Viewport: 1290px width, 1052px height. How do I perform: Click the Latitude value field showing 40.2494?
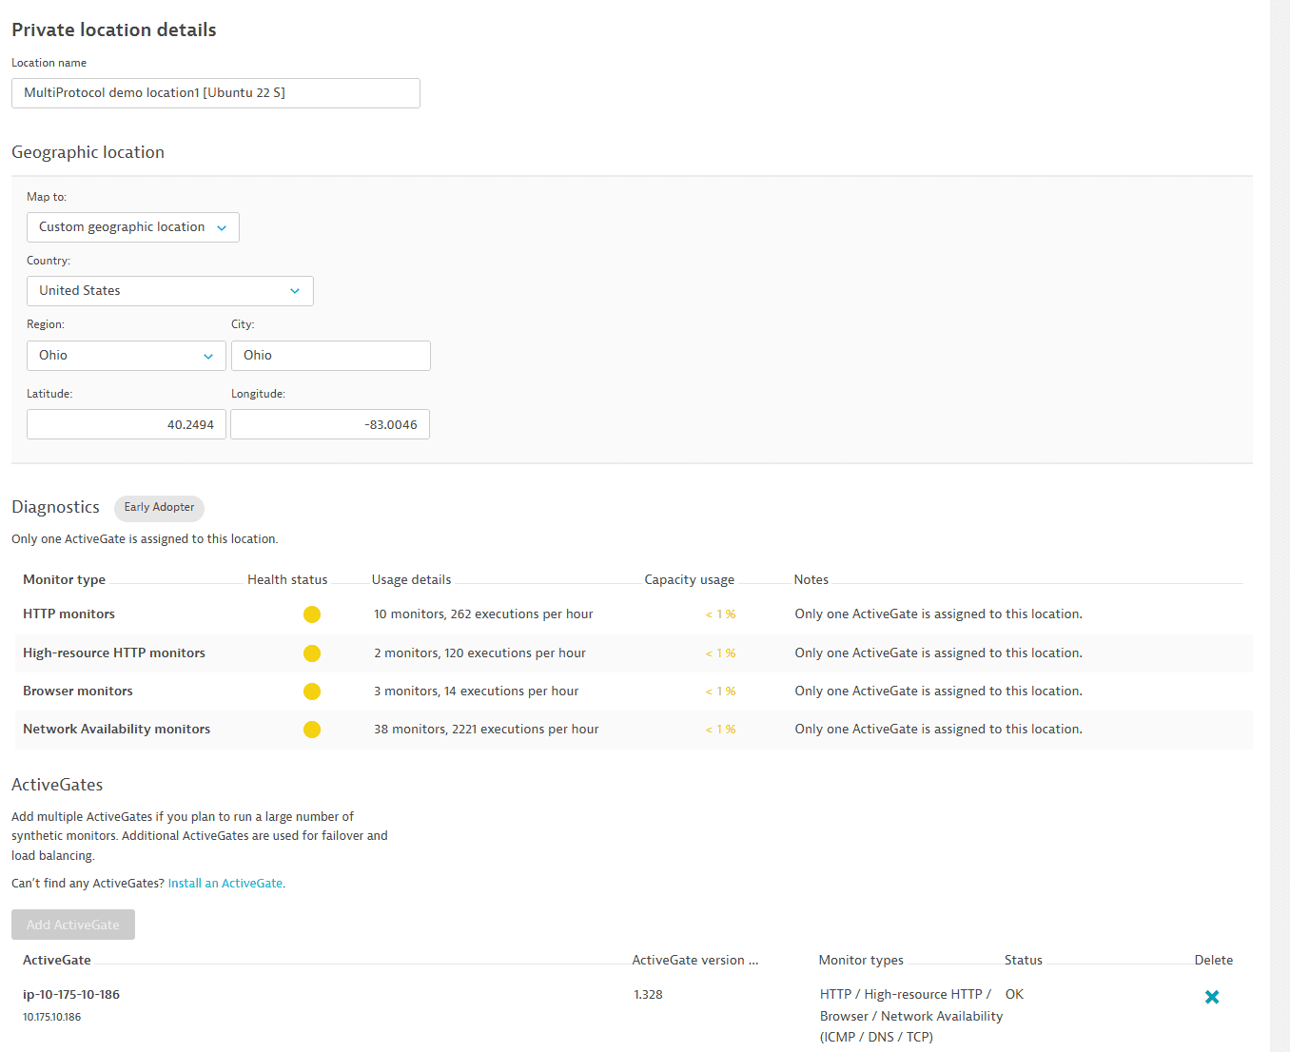point(126,424)
